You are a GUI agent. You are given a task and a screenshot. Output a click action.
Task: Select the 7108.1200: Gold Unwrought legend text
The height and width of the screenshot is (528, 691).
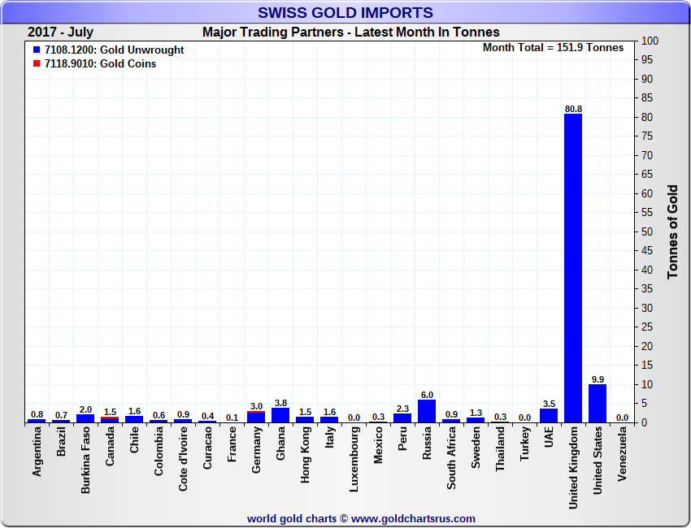(x=115, y=50)
